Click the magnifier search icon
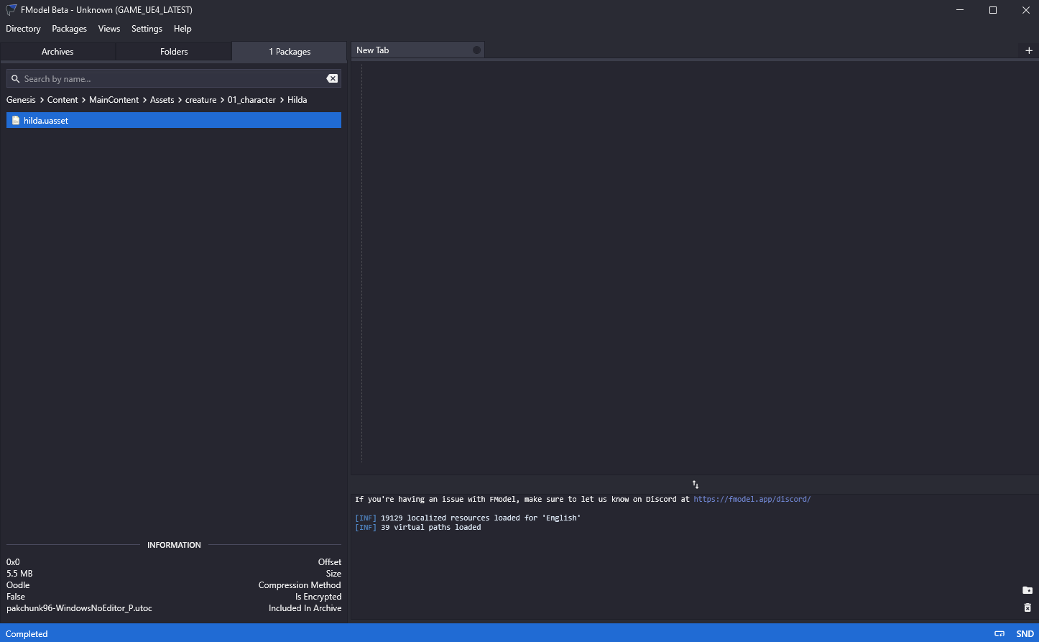The height and width of the screenshot is (642, 1039). coord(15,79)
